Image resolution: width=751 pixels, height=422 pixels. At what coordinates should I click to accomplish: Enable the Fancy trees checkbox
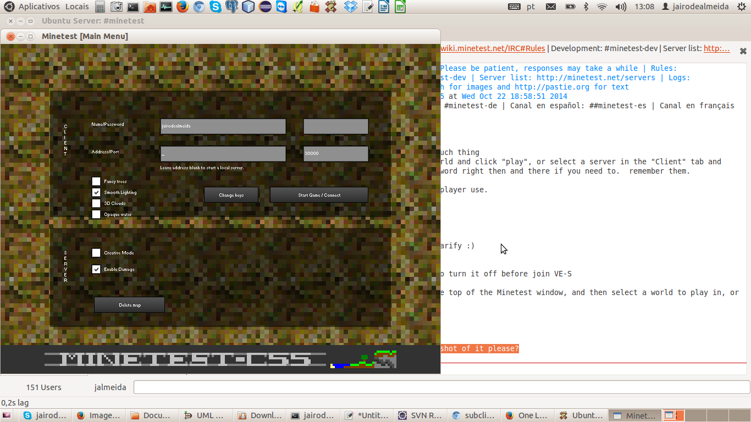(x=96, y=181)
